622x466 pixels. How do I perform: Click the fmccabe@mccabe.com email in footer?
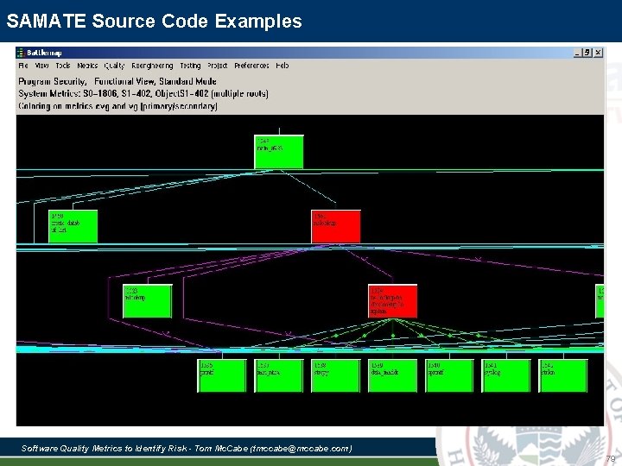click(301, 448)
